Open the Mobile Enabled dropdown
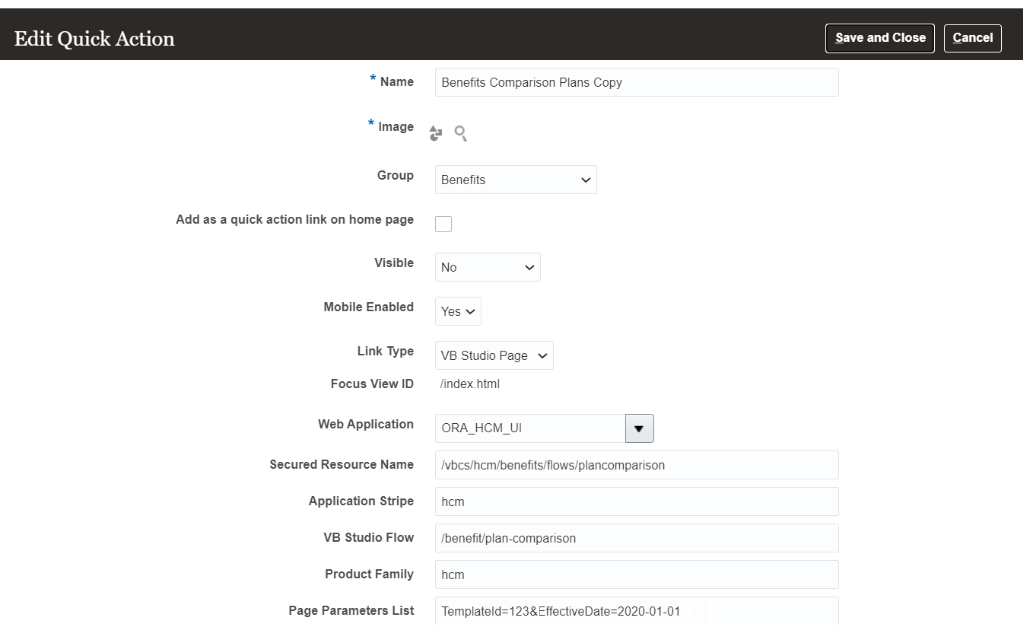Viewport: 1033px width, 643px height. tap(458, 312)
